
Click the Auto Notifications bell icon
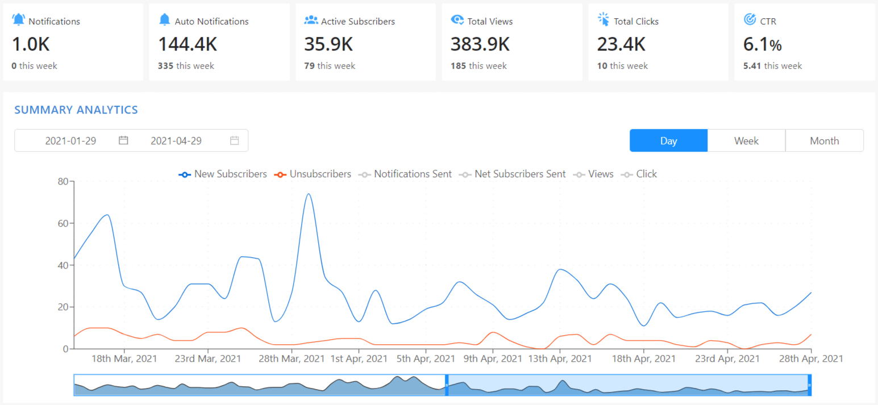point(165,20)
